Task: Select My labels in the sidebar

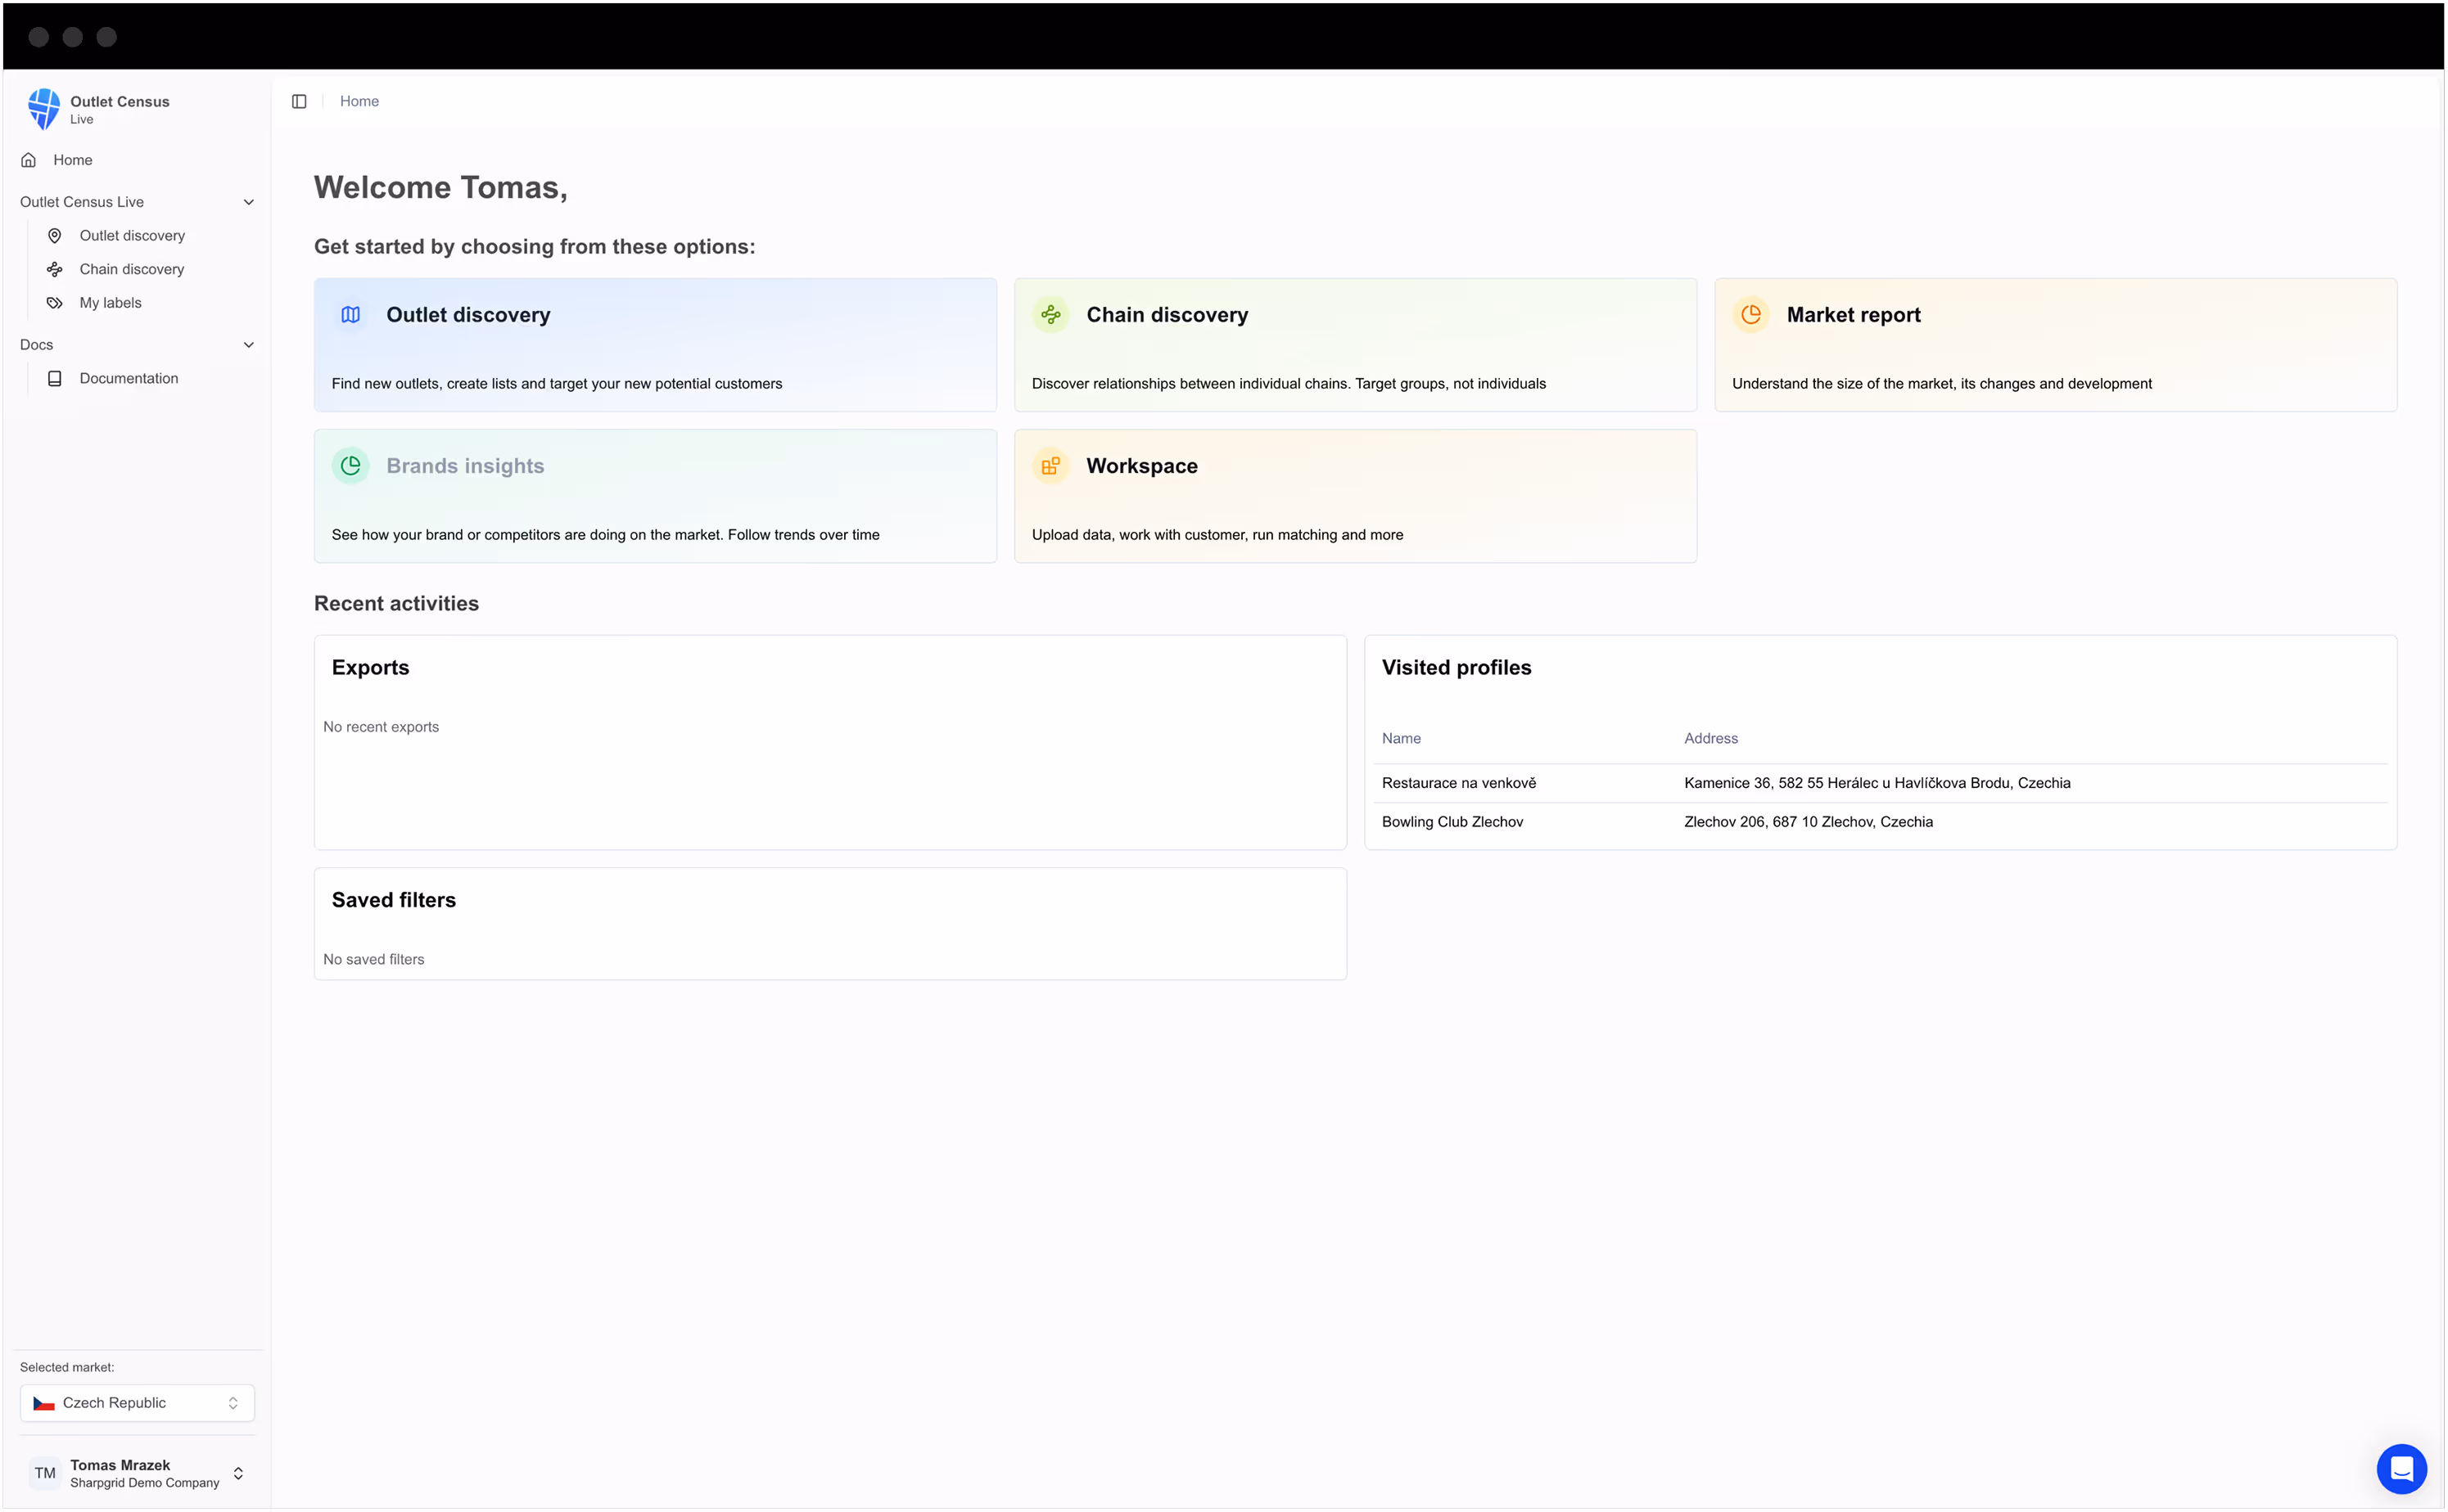Action: click(110, 302)
